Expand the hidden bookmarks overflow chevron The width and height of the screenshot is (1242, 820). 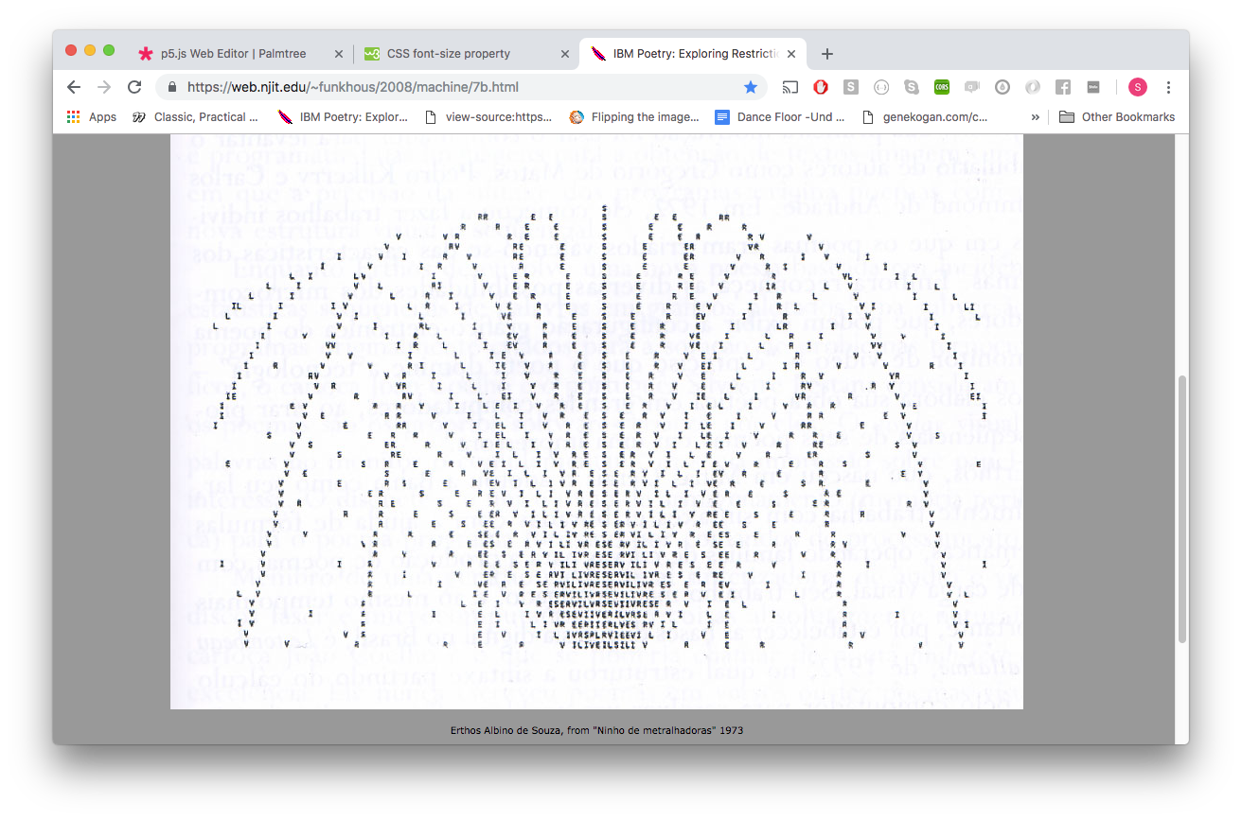tap(1035, 117)
